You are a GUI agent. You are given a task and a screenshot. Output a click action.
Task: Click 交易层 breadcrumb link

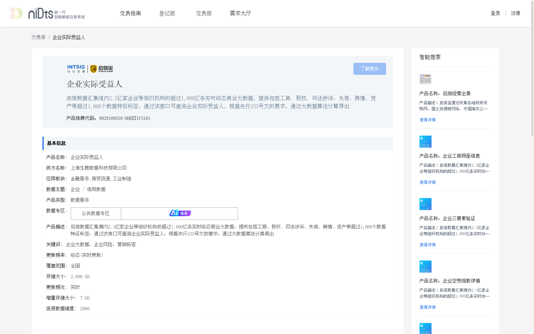coord(38,37)
